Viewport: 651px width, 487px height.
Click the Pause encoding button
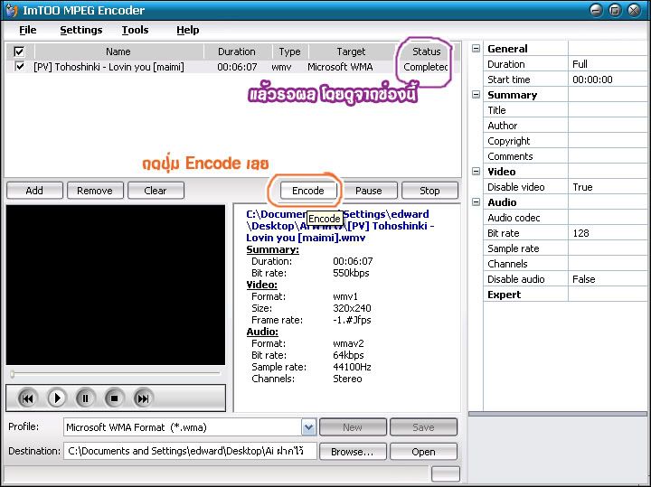pos(369,191)
